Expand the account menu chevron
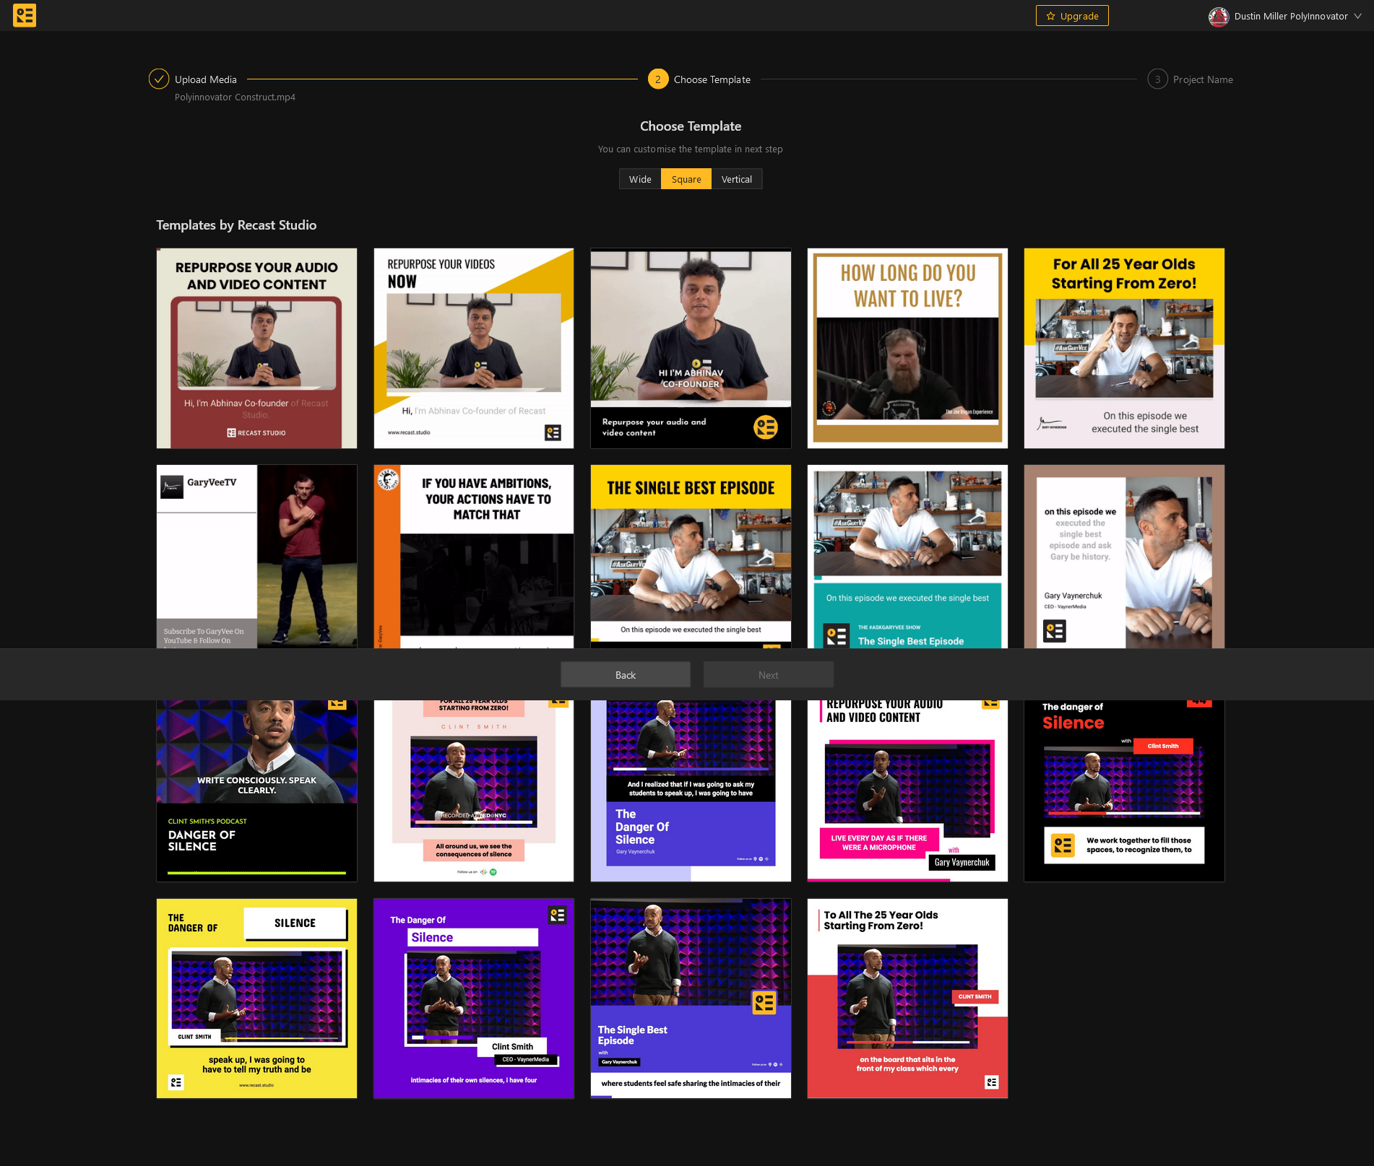1374x1166 pixels. [x=1357, y=16]
